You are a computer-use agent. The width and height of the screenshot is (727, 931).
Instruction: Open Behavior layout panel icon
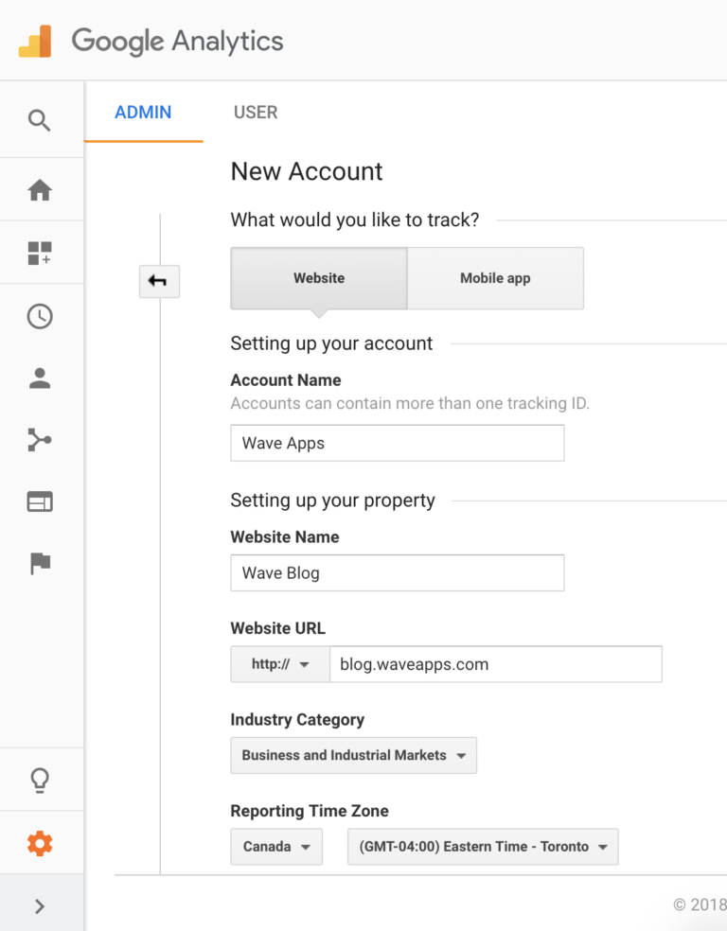click(40, 501)
